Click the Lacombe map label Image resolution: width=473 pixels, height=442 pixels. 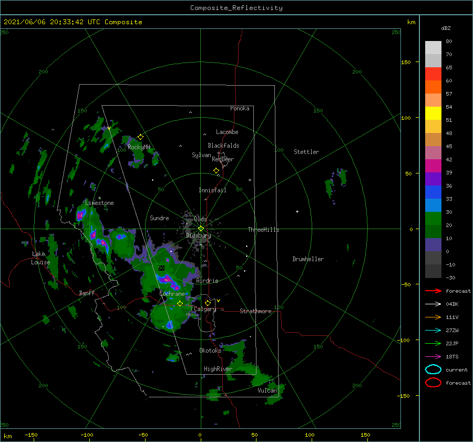tap(227, 132)
